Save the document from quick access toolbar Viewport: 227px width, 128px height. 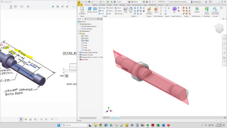pyautogui.click(x=89, y=2)
